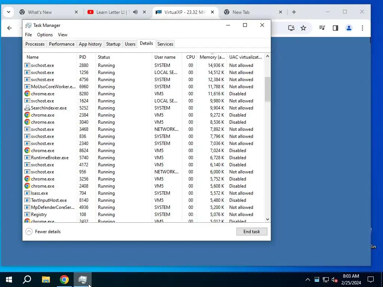Sort by Status column header
Image resolution: width=383 pixels, height=287 pixels.
(x=123, y=57)
